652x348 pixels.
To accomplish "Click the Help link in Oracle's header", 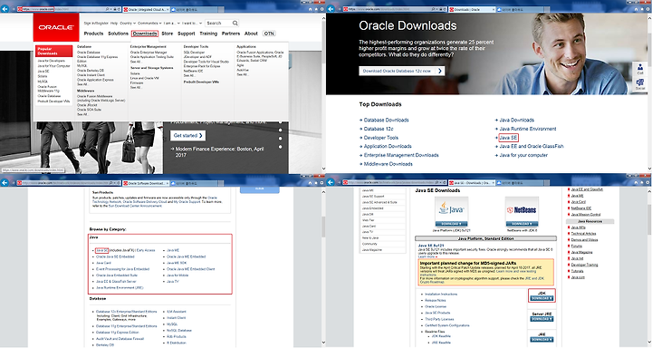I will (114, 24).
